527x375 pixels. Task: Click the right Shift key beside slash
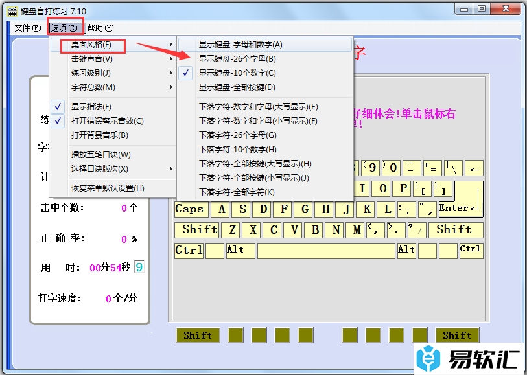(456, 230)
